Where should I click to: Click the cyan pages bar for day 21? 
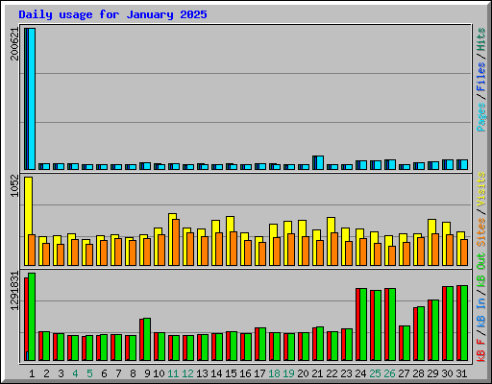coord(320,162)
